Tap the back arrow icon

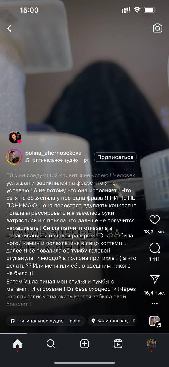pyautogui.click(x=9, y=28)
